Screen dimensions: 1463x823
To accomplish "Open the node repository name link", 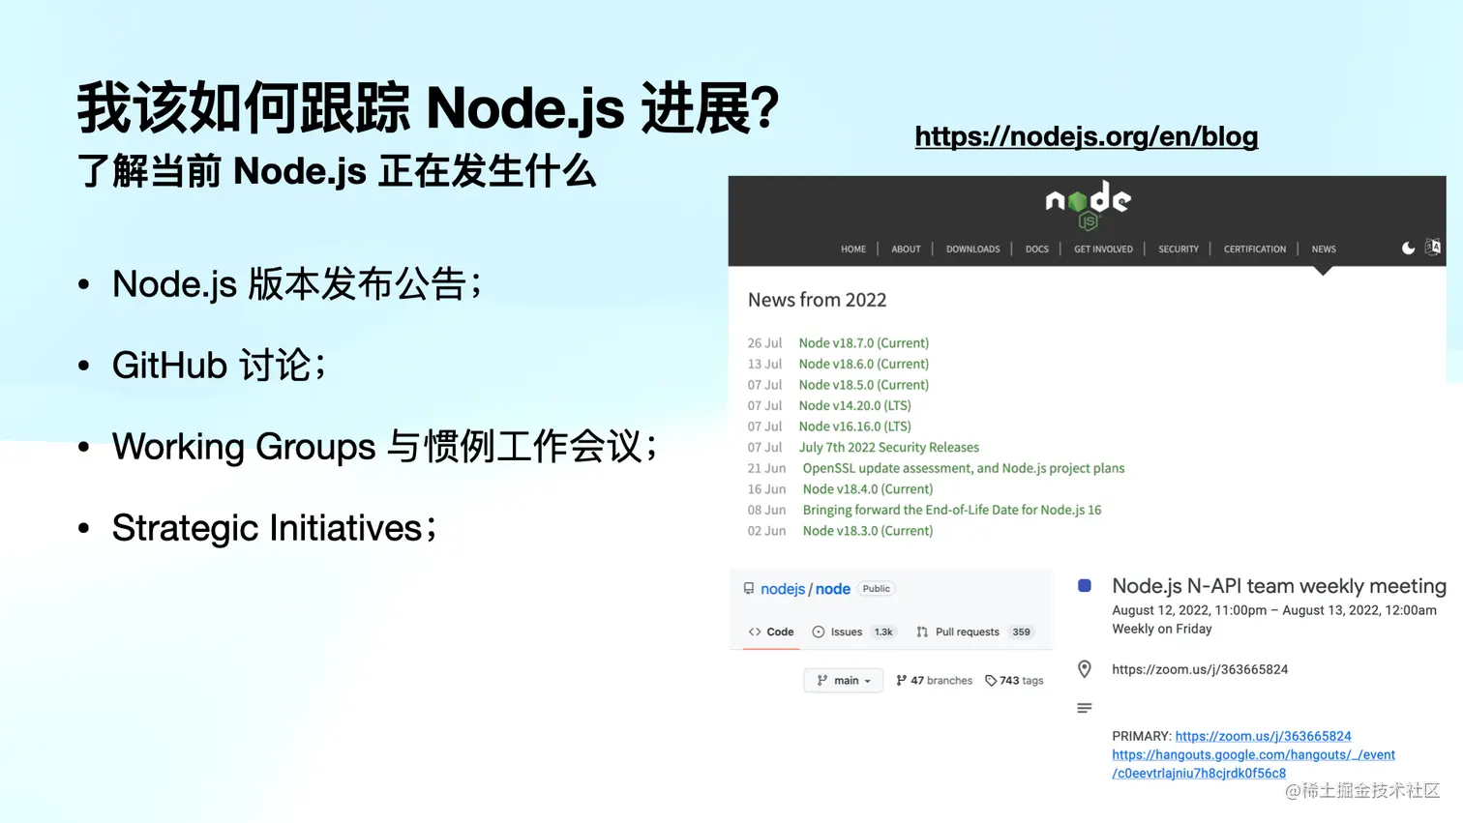I will 832,589.
